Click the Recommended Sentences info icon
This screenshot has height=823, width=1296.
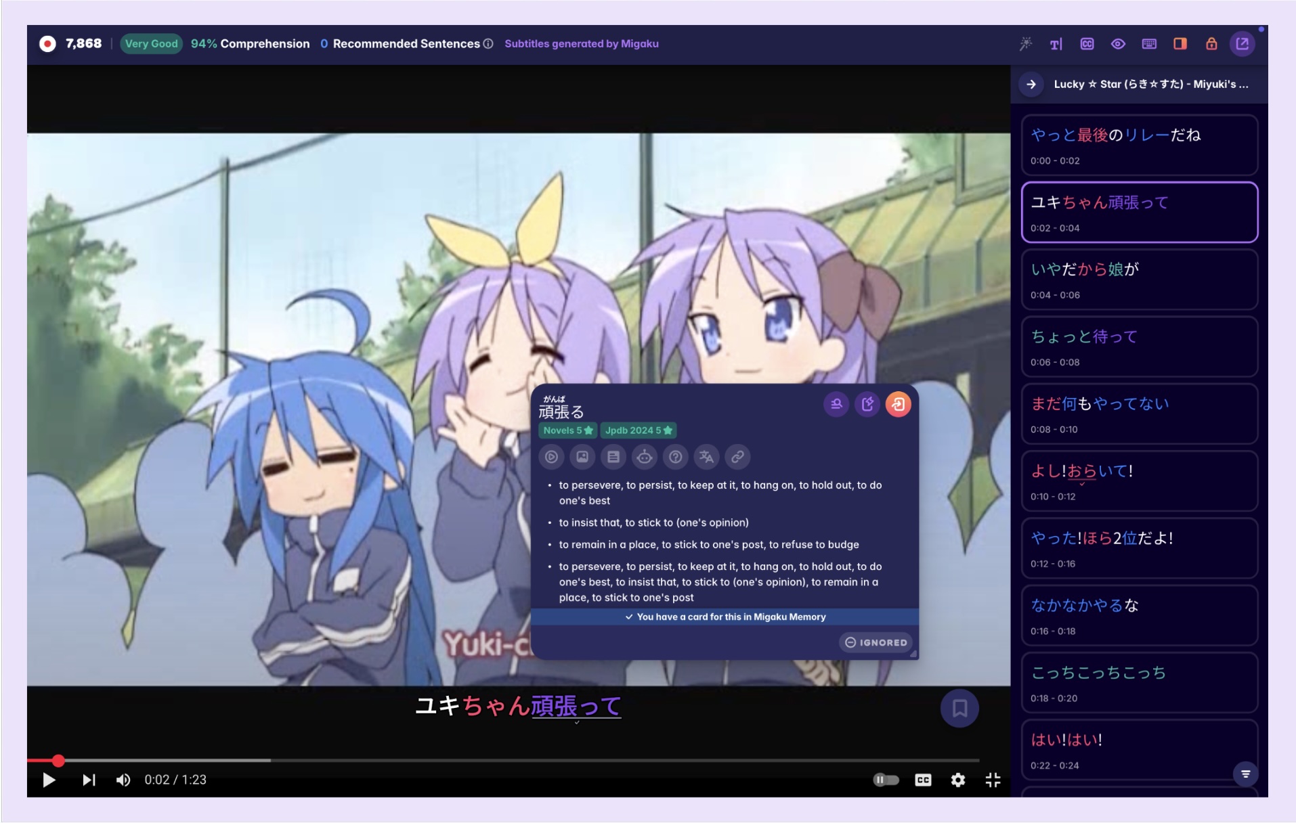tap(488, 44)
